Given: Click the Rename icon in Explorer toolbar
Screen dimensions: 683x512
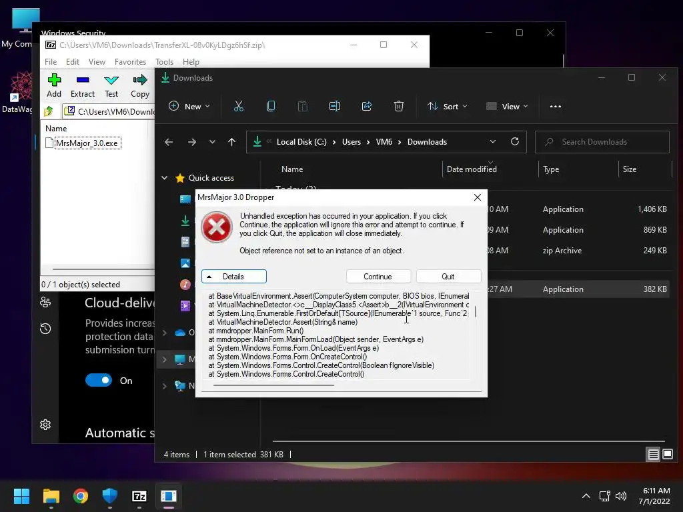Looking at the screenshot, I should point(335,106).
